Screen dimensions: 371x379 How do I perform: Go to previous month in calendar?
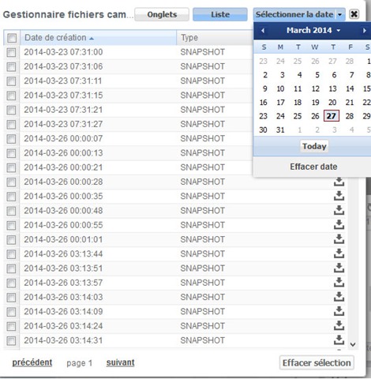[x=263, y=31]
